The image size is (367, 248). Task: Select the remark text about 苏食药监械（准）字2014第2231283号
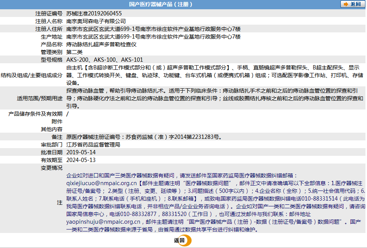point(144,137)
